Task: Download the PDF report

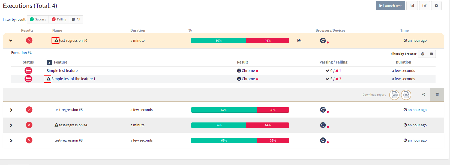Action: pyautogui.click(x=394, y=95)
